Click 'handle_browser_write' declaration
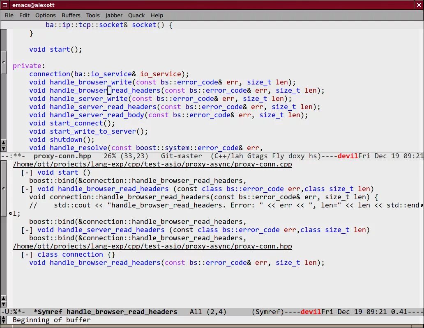The image size is (424, 328). 162,82
